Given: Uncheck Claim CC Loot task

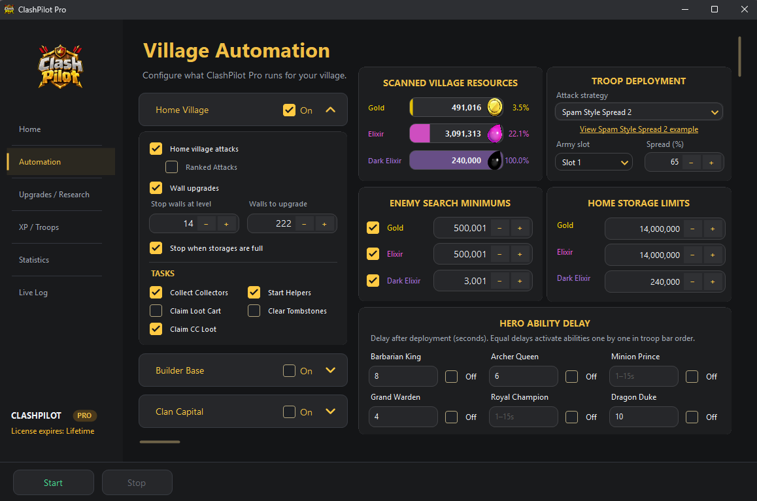Looking at the screenshot, I should [x=156, y=329].
